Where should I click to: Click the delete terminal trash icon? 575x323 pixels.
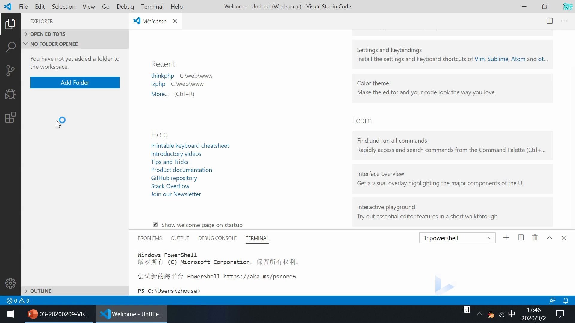pyautogui.click(x=535, y=238)
